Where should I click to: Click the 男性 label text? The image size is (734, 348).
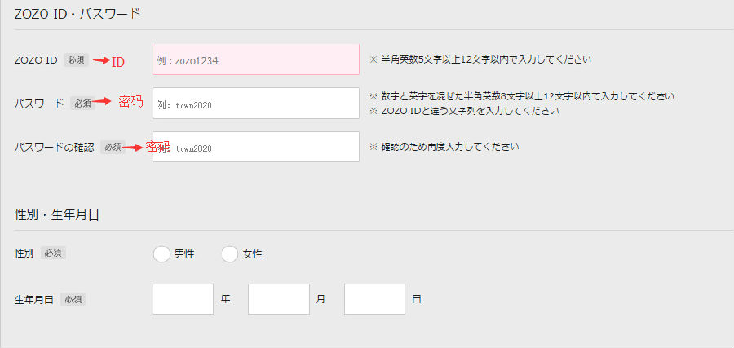(184, 254)
